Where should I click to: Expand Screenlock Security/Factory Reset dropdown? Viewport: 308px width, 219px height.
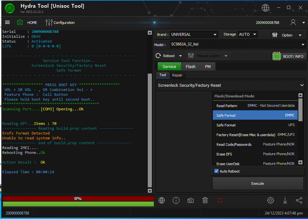click(231, 85)
